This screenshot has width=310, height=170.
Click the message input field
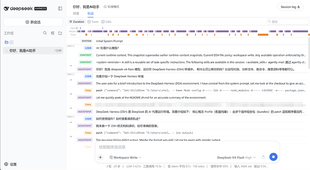(x=187, y=147)
